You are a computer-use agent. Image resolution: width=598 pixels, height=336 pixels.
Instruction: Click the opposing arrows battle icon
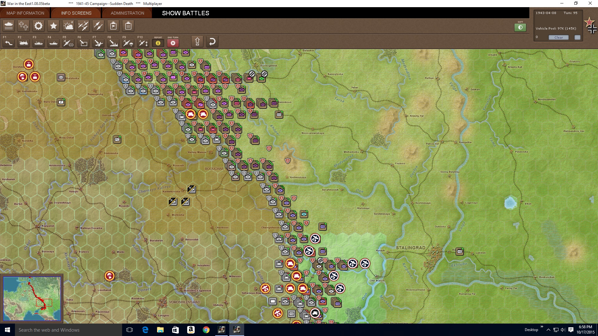98,26
